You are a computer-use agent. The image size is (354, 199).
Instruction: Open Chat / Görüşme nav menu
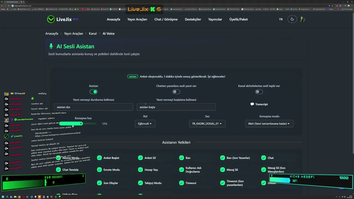[x=166, y=19]
